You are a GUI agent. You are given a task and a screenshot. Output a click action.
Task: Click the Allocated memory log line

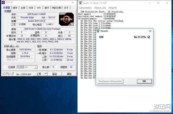click(96, 19)
